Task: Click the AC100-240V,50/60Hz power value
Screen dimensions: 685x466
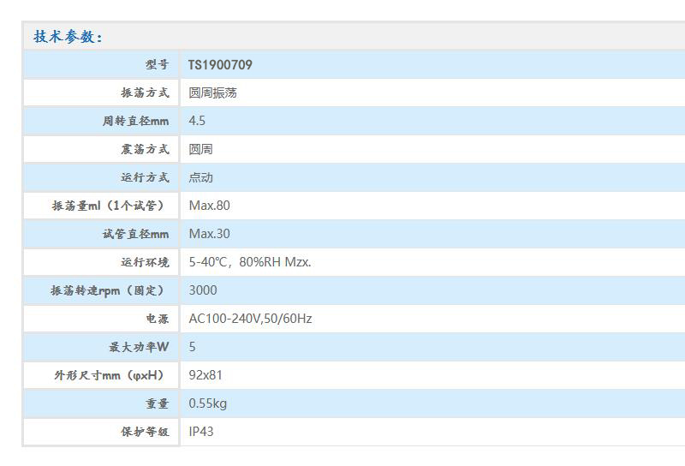Action: [250, 319]
